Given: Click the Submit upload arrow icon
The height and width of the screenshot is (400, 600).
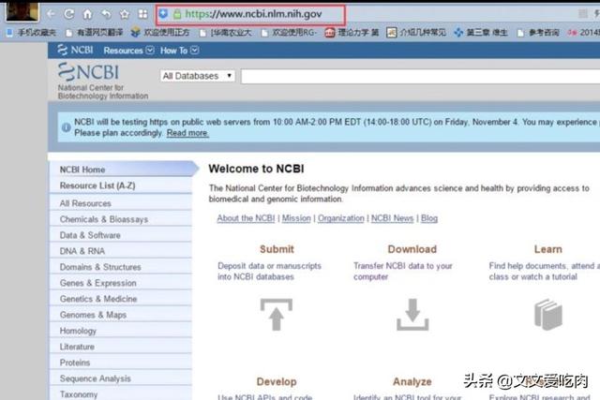Looking at the screenshot, I should point(276,315).
